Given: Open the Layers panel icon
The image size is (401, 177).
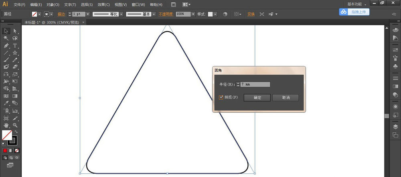Looking at the screenshot, I should pos(395,127).
